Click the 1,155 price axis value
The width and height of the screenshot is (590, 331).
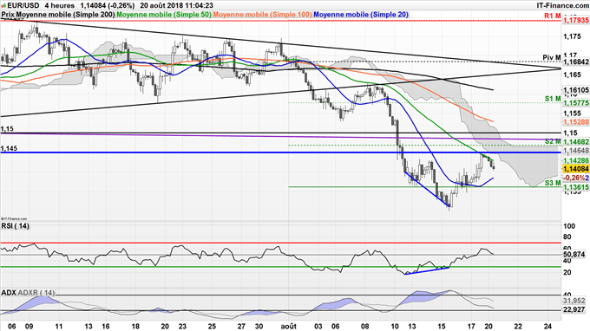(572, 114)
